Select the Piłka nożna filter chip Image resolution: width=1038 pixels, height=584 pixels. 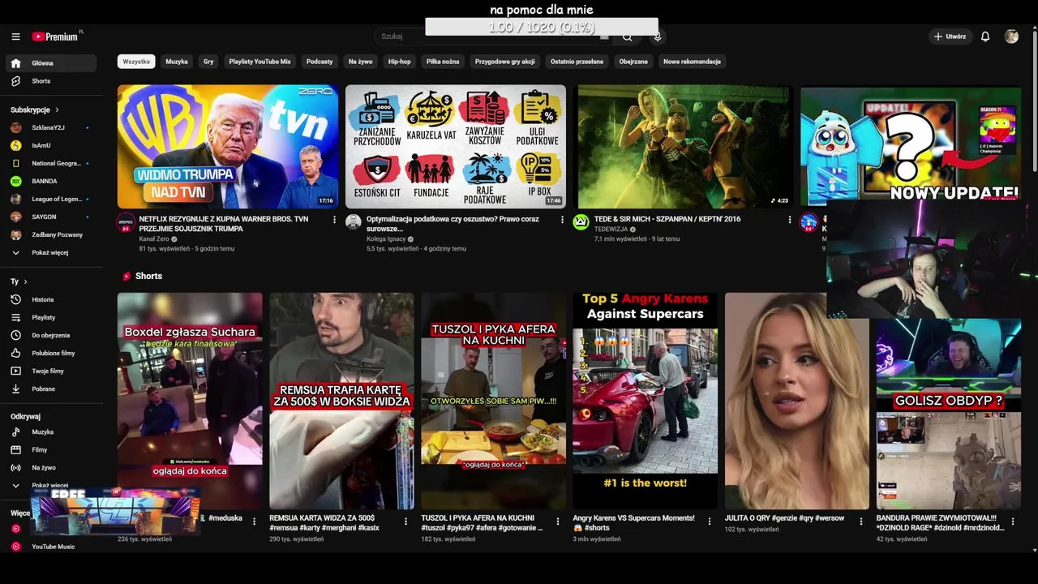pos(443,62)
